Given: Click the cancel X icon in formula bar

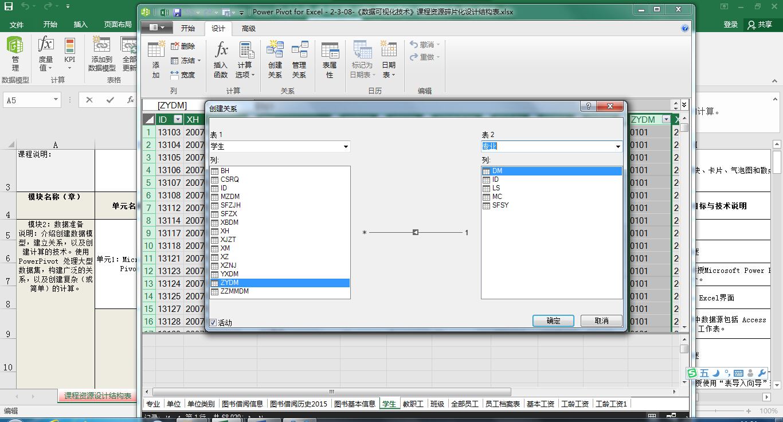Looking at the screenshot, I should click(89, 100).
